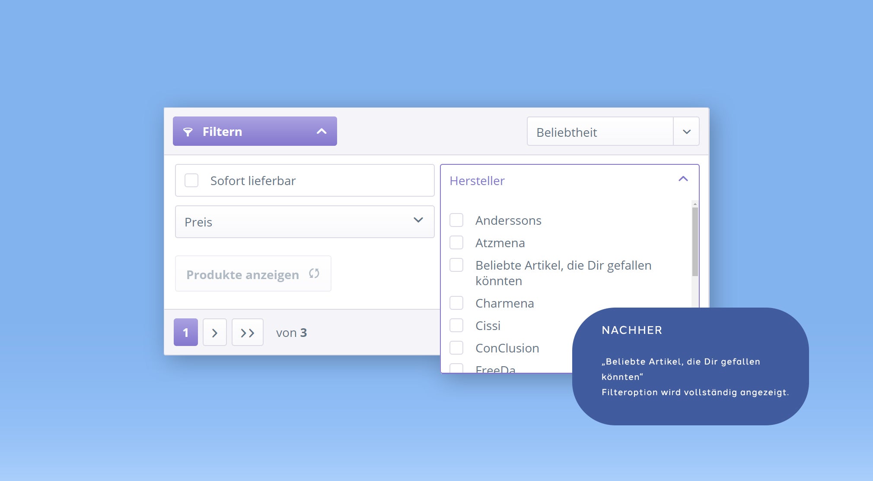Collapse the Filtern panel chevron
The image size is (873, 481).
322,131
